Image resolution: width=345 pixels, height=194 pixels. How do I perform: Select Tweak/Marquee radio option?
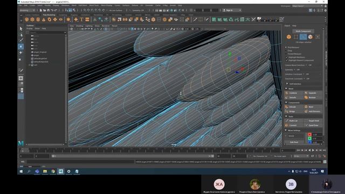286,54
